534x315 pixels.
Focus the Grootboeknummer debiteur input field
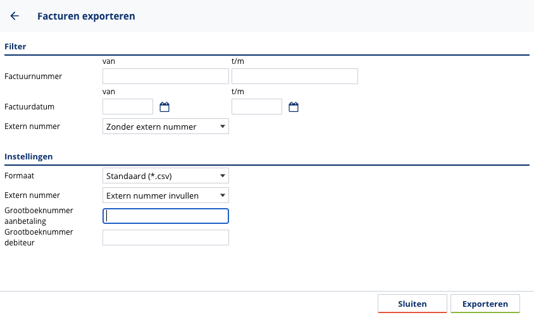point(165,237)
